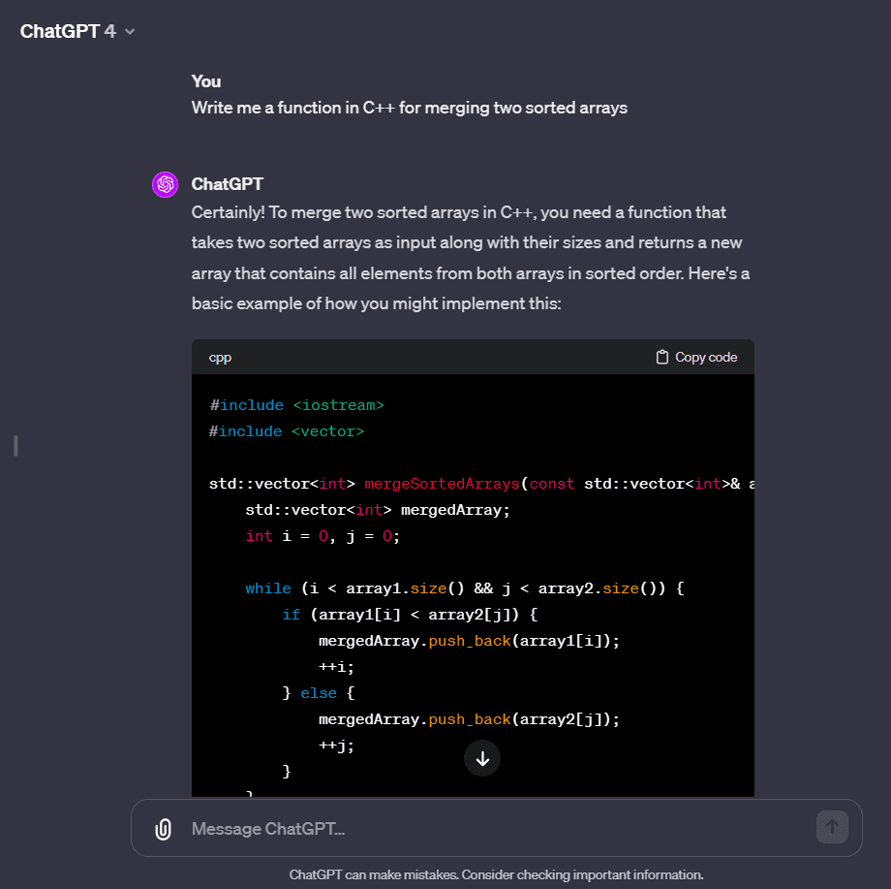The height and width of the screenshot is (889, 891).
Task: Click the ChatGPT name above the response
Action: pyautogui.click(x=227, y=183)
